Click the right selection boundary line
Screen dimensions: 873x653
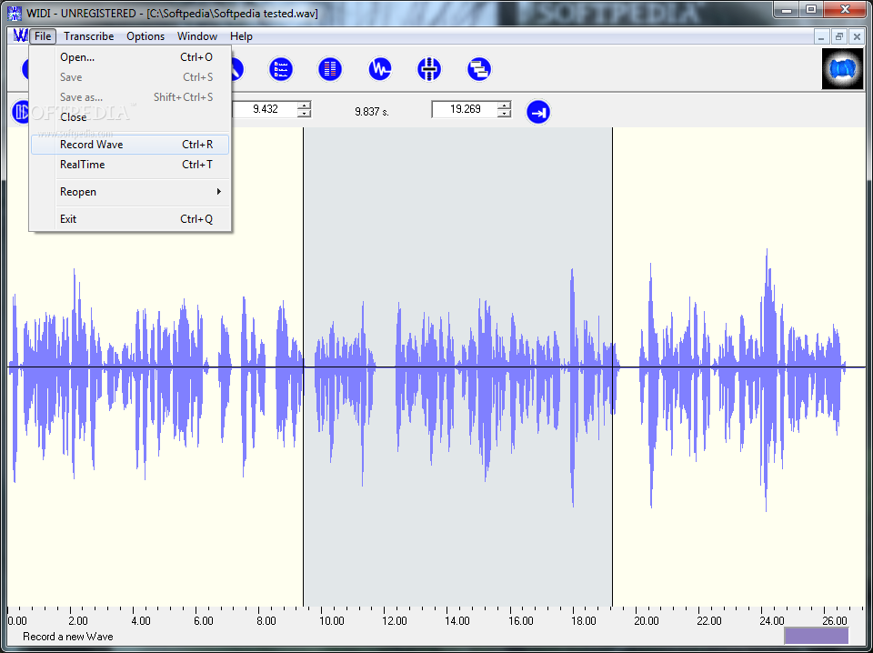pyautogui.click(x=612, y=367)
